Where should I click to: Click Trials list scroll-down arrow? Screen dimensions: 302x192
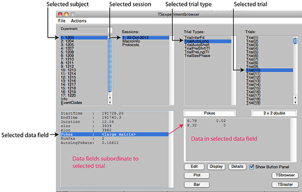(295, 103)
